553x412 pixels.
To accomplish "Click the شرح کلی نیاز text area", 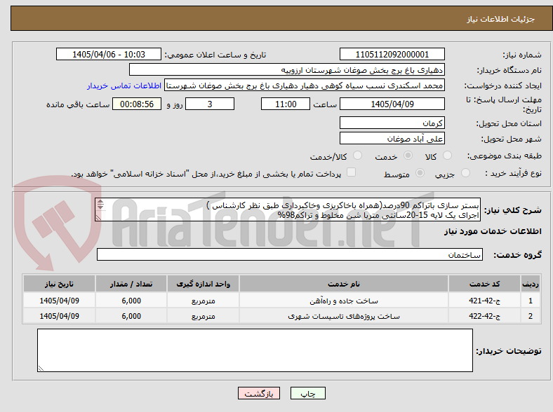I will coord(288,210).
